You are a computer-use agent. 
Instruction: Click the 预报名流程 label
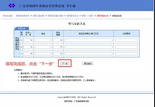pyautogui.click(x=8, y=16)
